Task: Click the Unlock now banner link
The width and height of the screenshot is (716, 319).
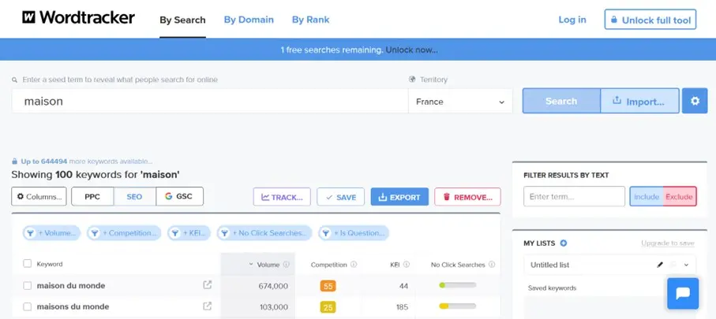Action: click(x=411, y=50)
